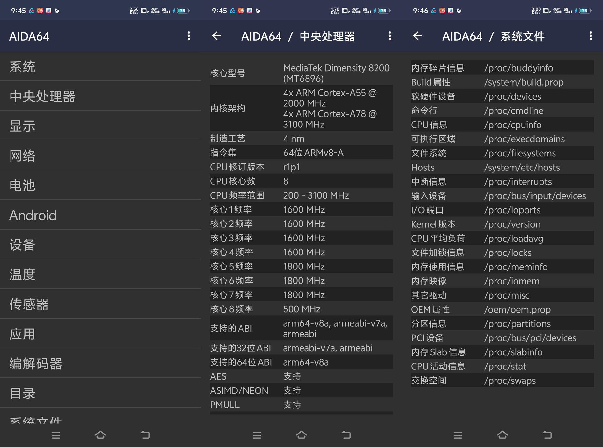Open /proc/iomem entry
This screenshot has width=603, height=447.
point(502,281)
